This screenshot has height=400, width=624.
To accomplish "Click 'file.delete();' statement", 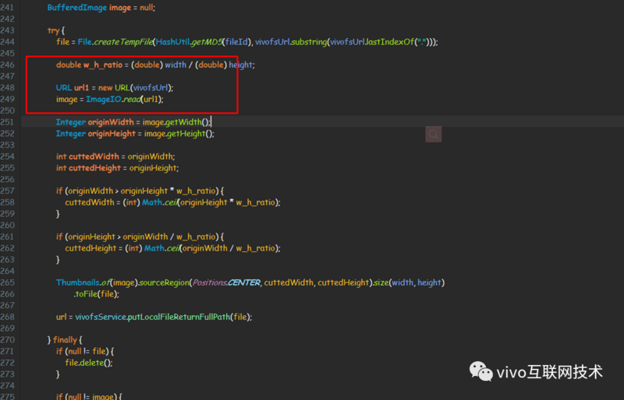I will (89, 363).
